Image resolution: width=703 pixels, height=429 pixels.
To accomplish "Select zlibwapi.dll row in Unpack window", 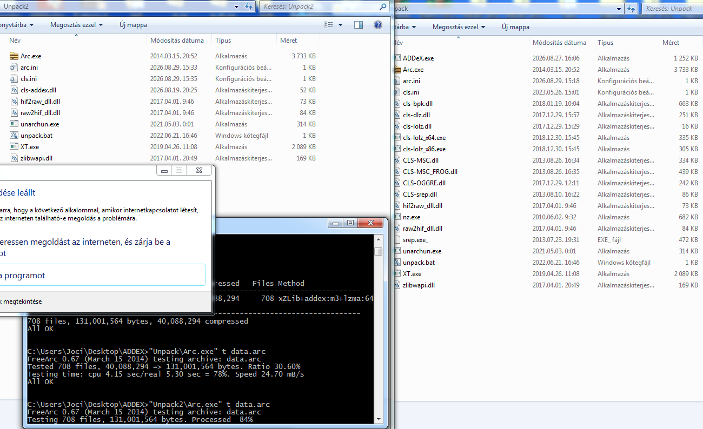I will (x=546, y=285).
